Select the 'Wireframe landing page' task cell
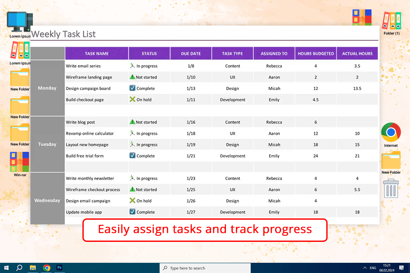This screenshot has height=273, width=410. 97,77
